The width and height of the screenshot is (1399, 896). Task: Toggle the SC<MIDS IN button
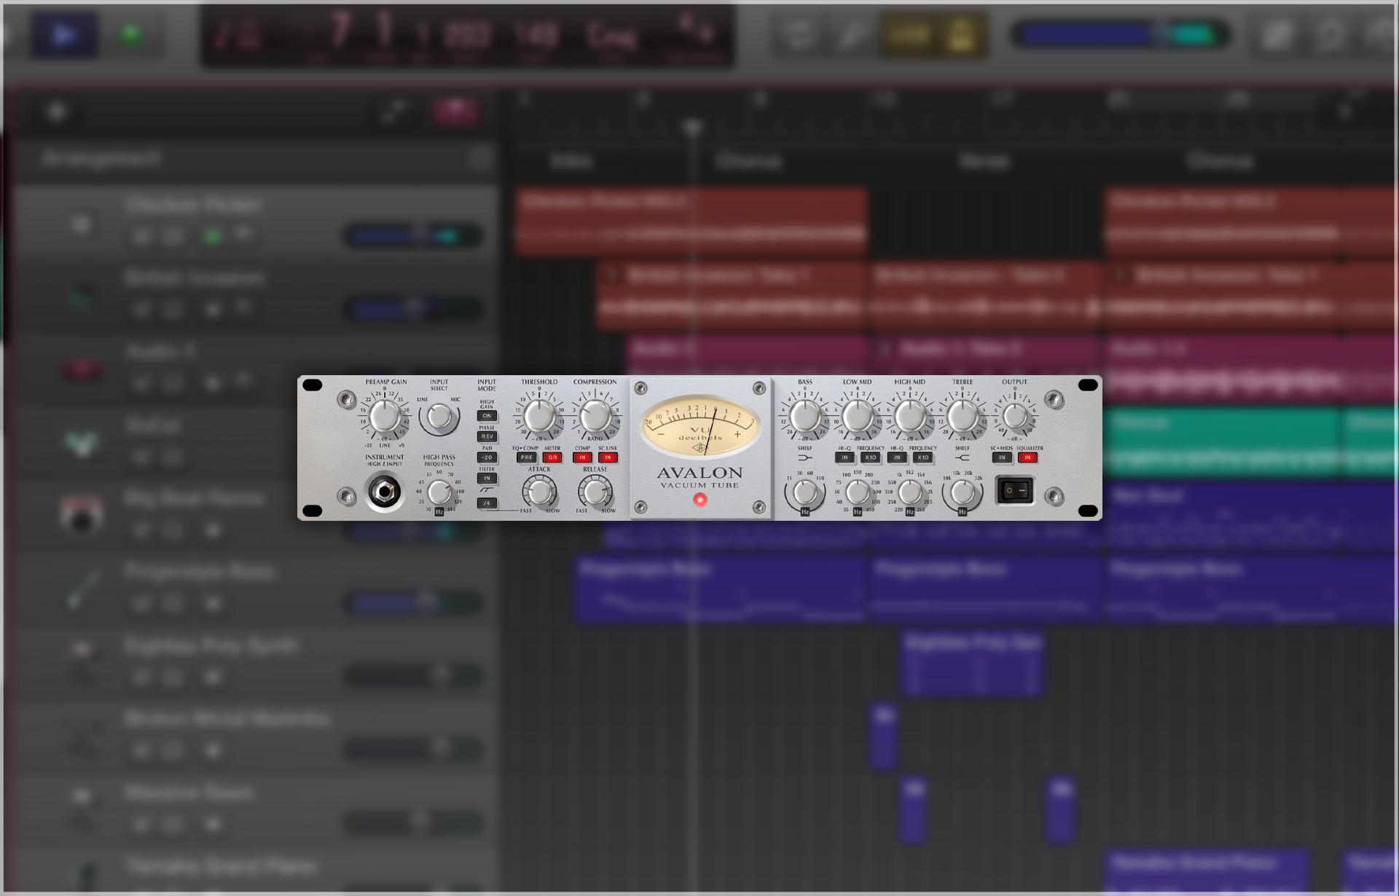coord(1002,457)
